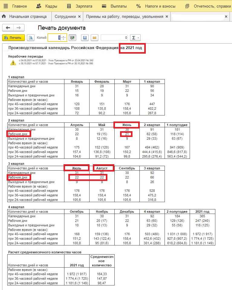This screenshot has height=290, width=232.
Task: Select May working days cell 19 (15)
Action: click(102, 134)
